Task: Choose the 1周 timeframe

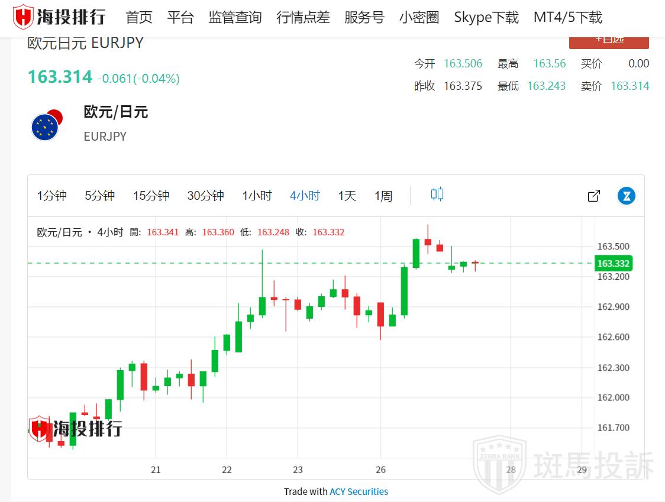Action: click(x=383, y=196)
